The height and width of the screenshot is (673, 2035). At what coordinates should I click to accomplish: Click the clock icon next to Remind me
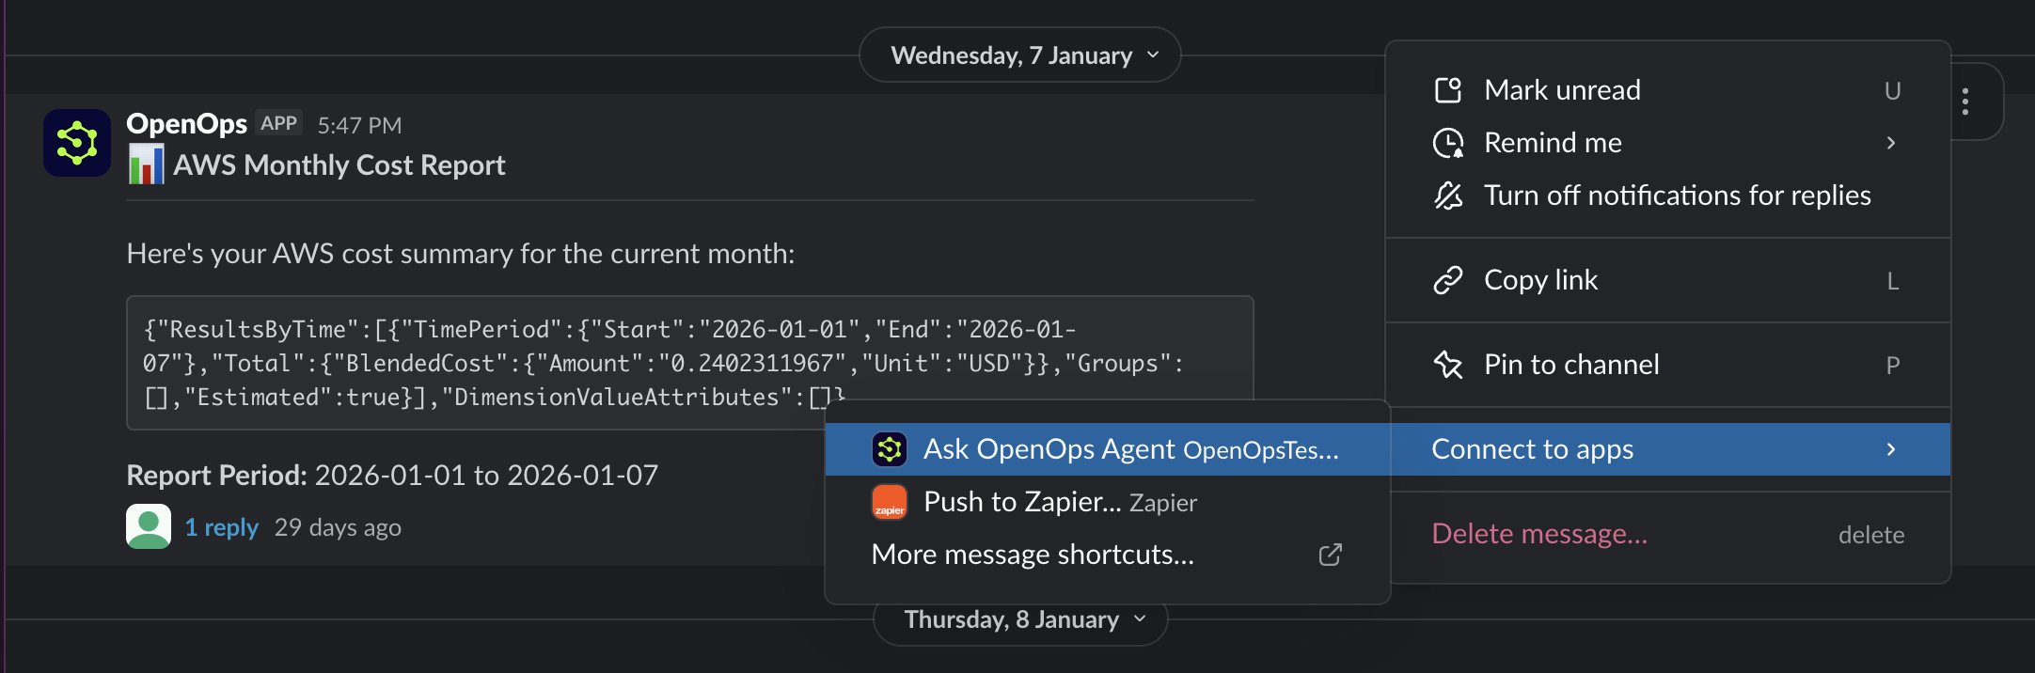click(1448, 143)
